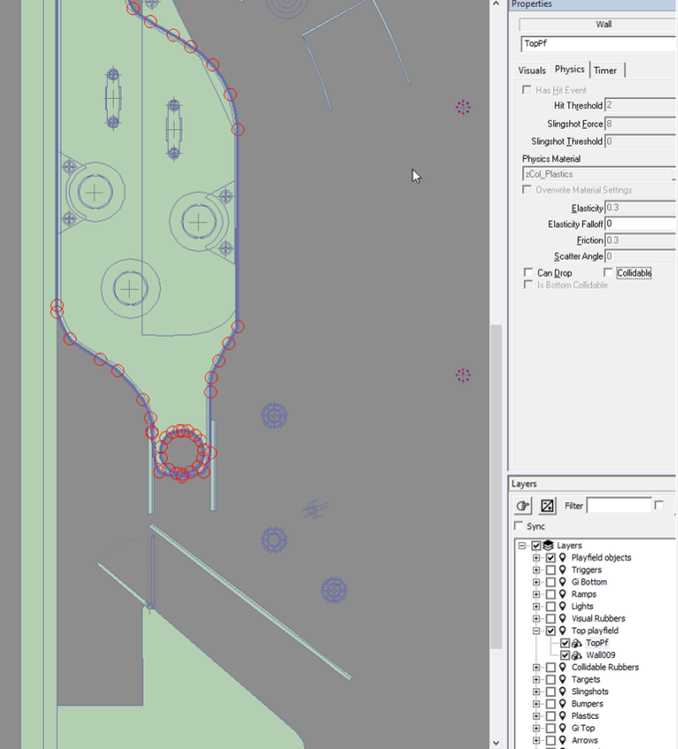Expand the Triggers layer node

tap(536, 570)
